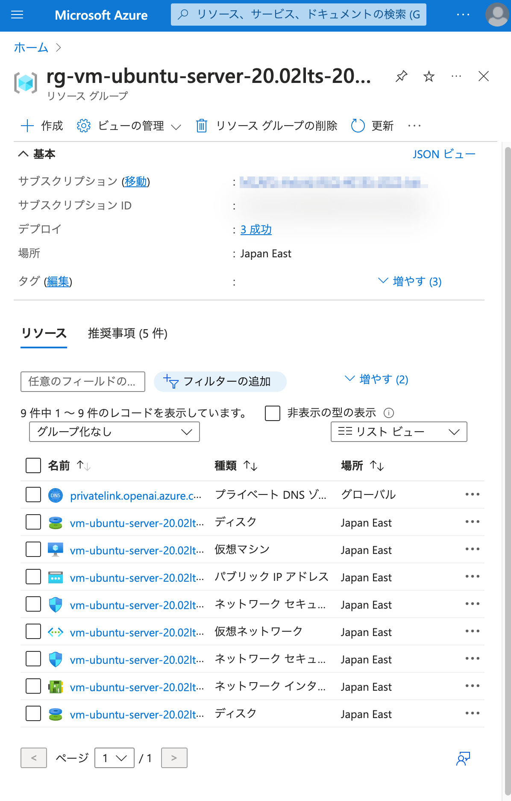Image resolution: width=511 pixels, height=801 pixels.
Task: Check privatelink.openai.azure row checkbox
Action: coord(33,495)
